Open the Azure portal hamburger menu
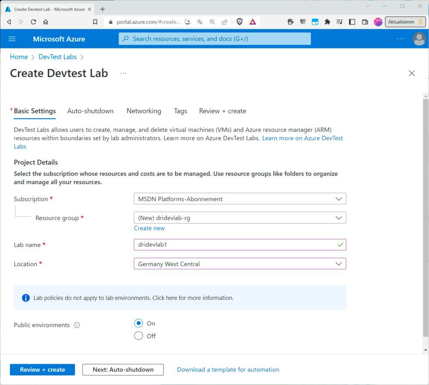The image size is (429, 385). (12, 39)
